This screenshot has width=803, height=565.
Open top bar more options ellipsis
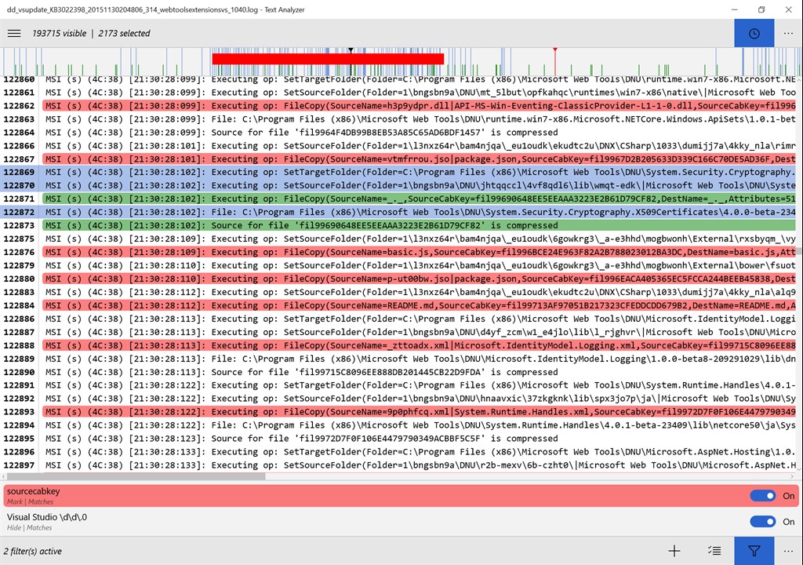coord(788,33)
